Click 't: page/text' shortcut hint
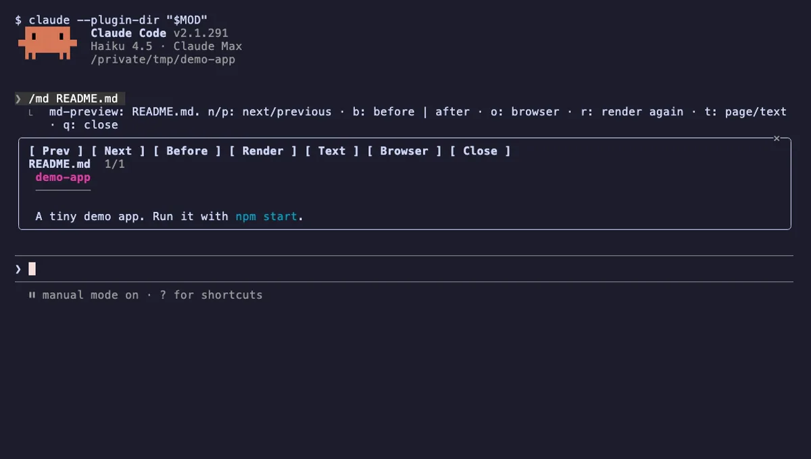This screenshot has height=459, width=811. (745, 112)
